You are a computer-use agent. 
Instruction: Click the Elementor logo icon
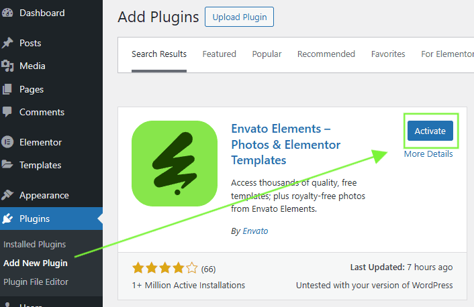(7, 142)
